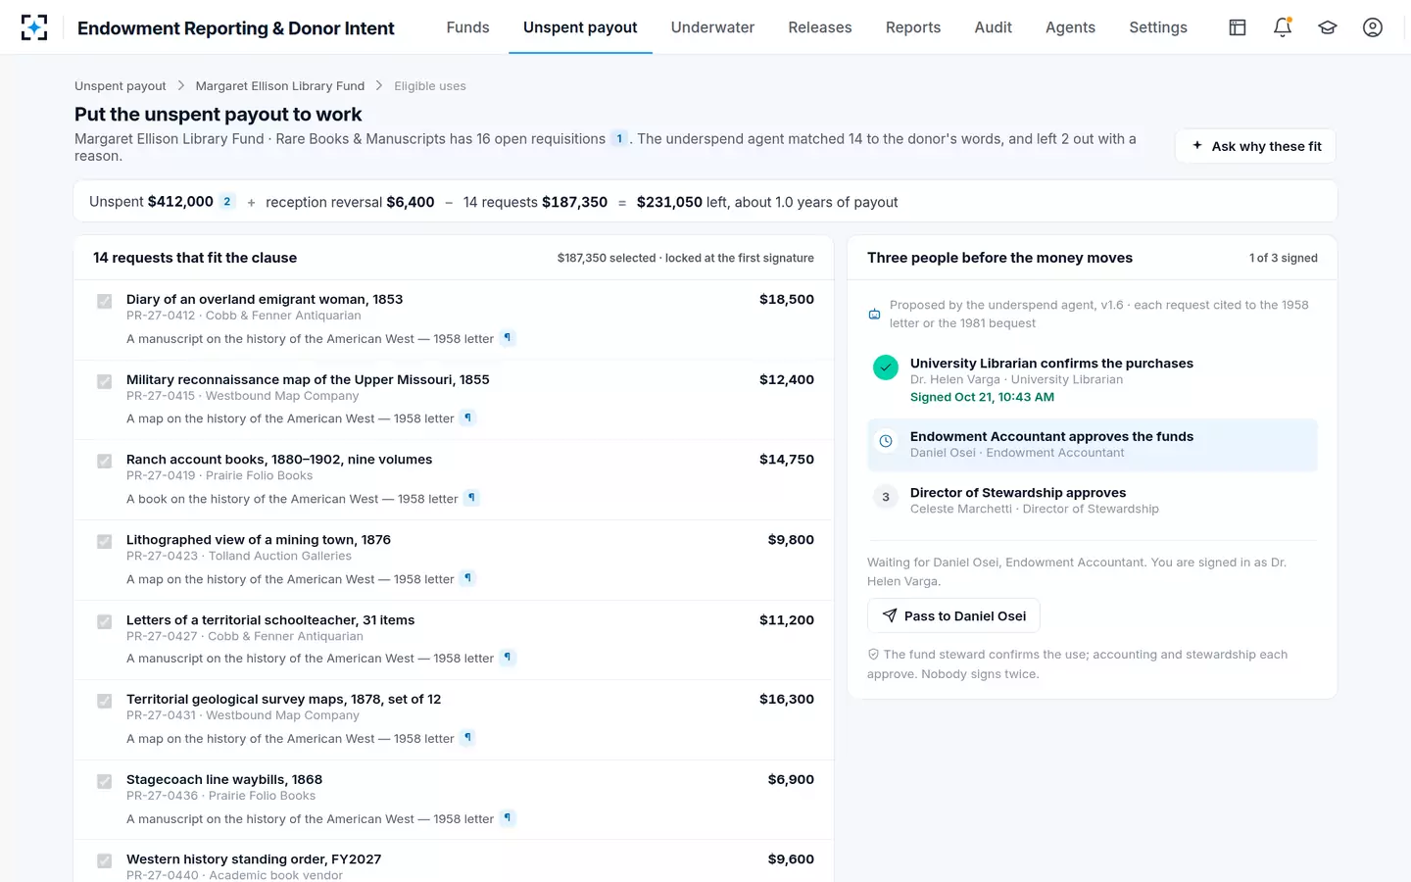The height and width of the screenshot is (882, 1411).
Task: Click the underspend agent robot icon
Action: tap(874, 315)
